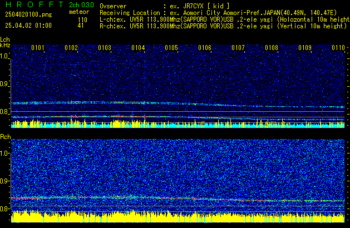Click the Ovserver JR7CYX header line
The image size is (350, 228).
[x=165, y=6]
